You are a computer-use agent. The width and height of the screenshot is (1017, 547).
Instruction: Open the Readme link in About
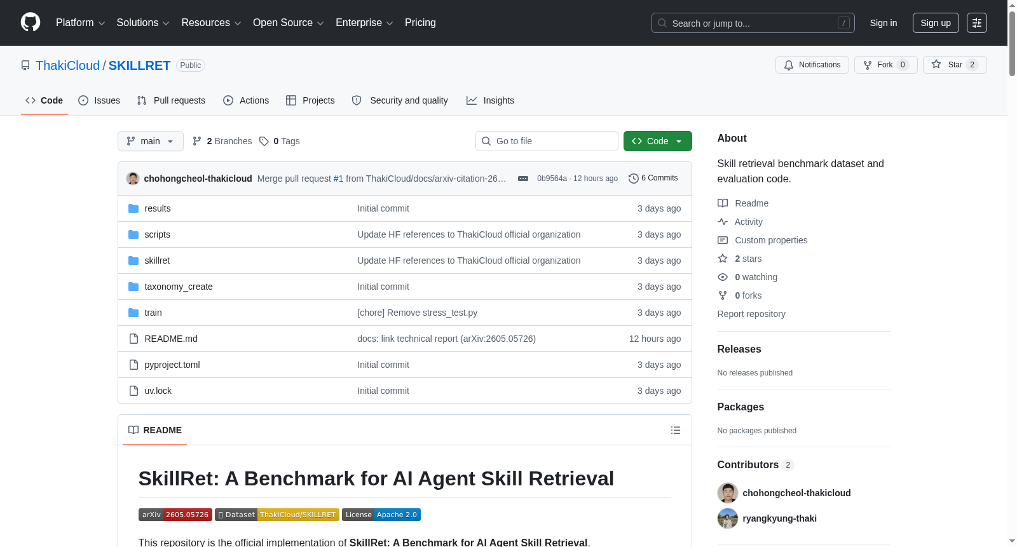pos(743,203)
